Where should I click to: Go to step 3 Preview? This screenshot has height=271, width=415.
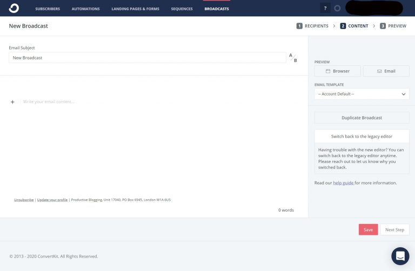393,26
